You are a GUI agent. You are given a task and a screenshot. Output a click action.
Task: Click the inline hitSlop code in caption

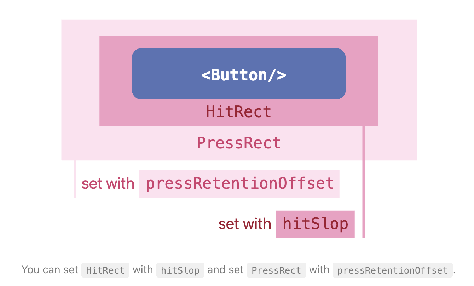[180, 270]
